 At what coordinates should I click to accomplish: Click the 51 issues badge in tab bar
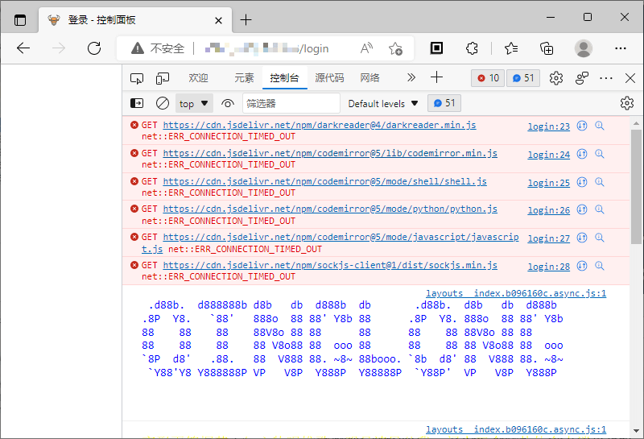pos(523,78)
